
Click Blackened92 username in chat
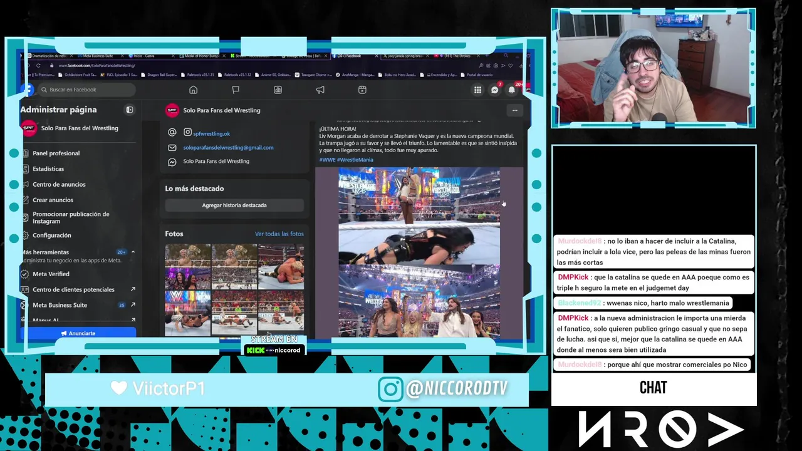[x=580, y=303]
